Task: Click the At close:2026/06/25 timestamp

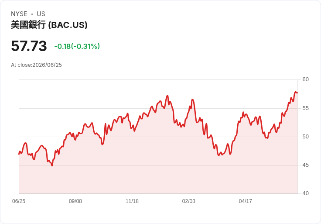Action: click(36, 65)
